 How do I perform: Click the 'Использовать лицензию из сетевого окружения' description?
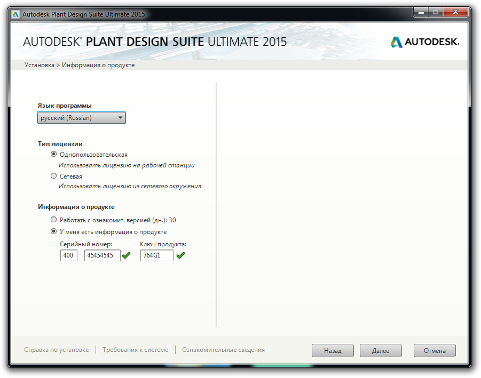tap(130, 186)
